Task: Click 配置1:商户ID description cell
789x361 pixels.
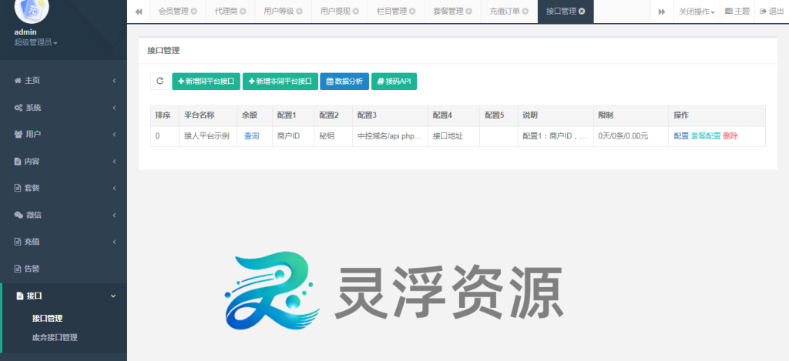Action: click(x=555, y=135)
